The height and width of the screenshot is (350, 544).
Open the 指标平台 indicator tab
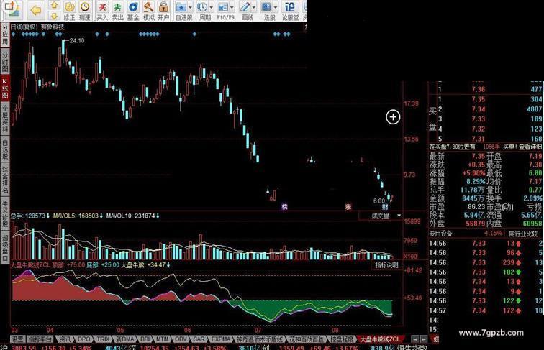point(40,339)
